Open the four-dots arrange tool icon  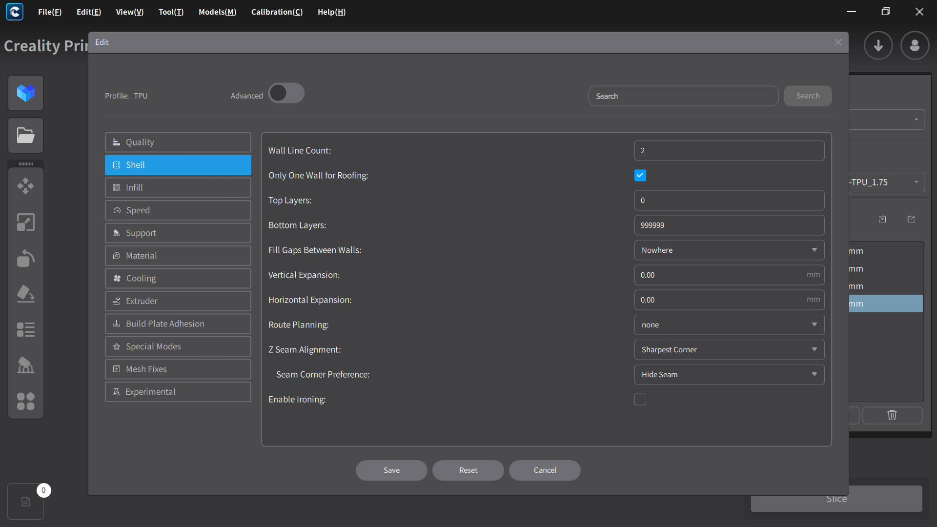click(x=26, y=401)
